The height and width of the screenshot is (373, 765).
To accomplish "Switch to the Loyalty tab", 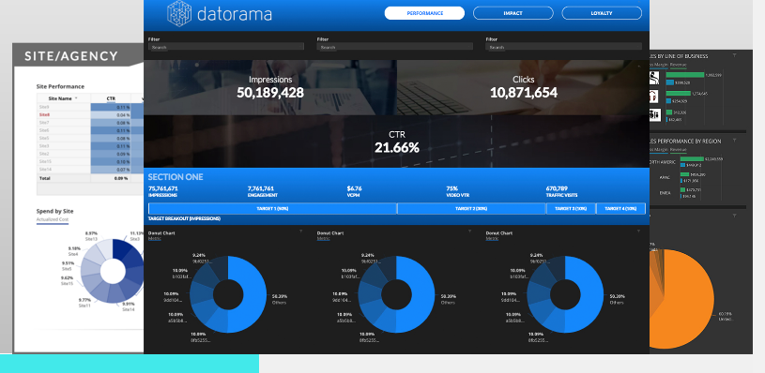I will click(602, 13).
